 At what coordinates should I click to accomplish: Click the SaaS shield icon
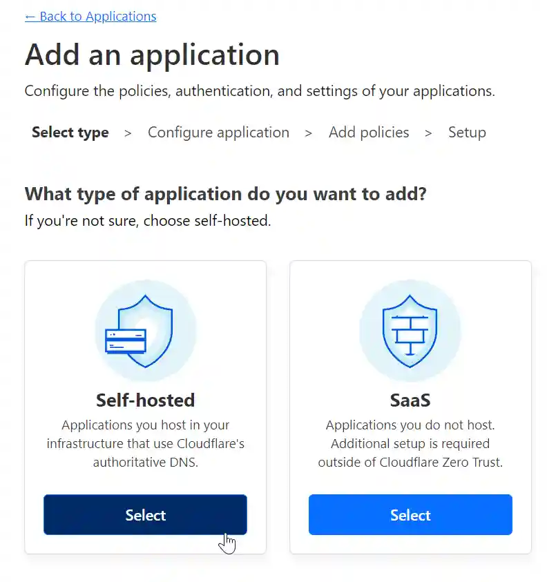pos(410,330)
